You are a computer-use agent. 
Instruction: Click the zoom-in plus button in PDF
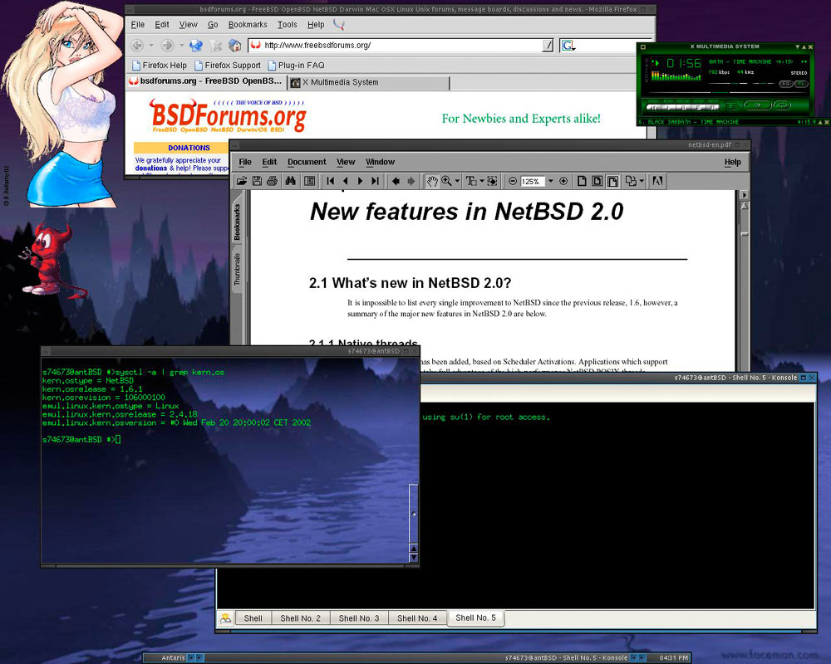tap(563, 181)
